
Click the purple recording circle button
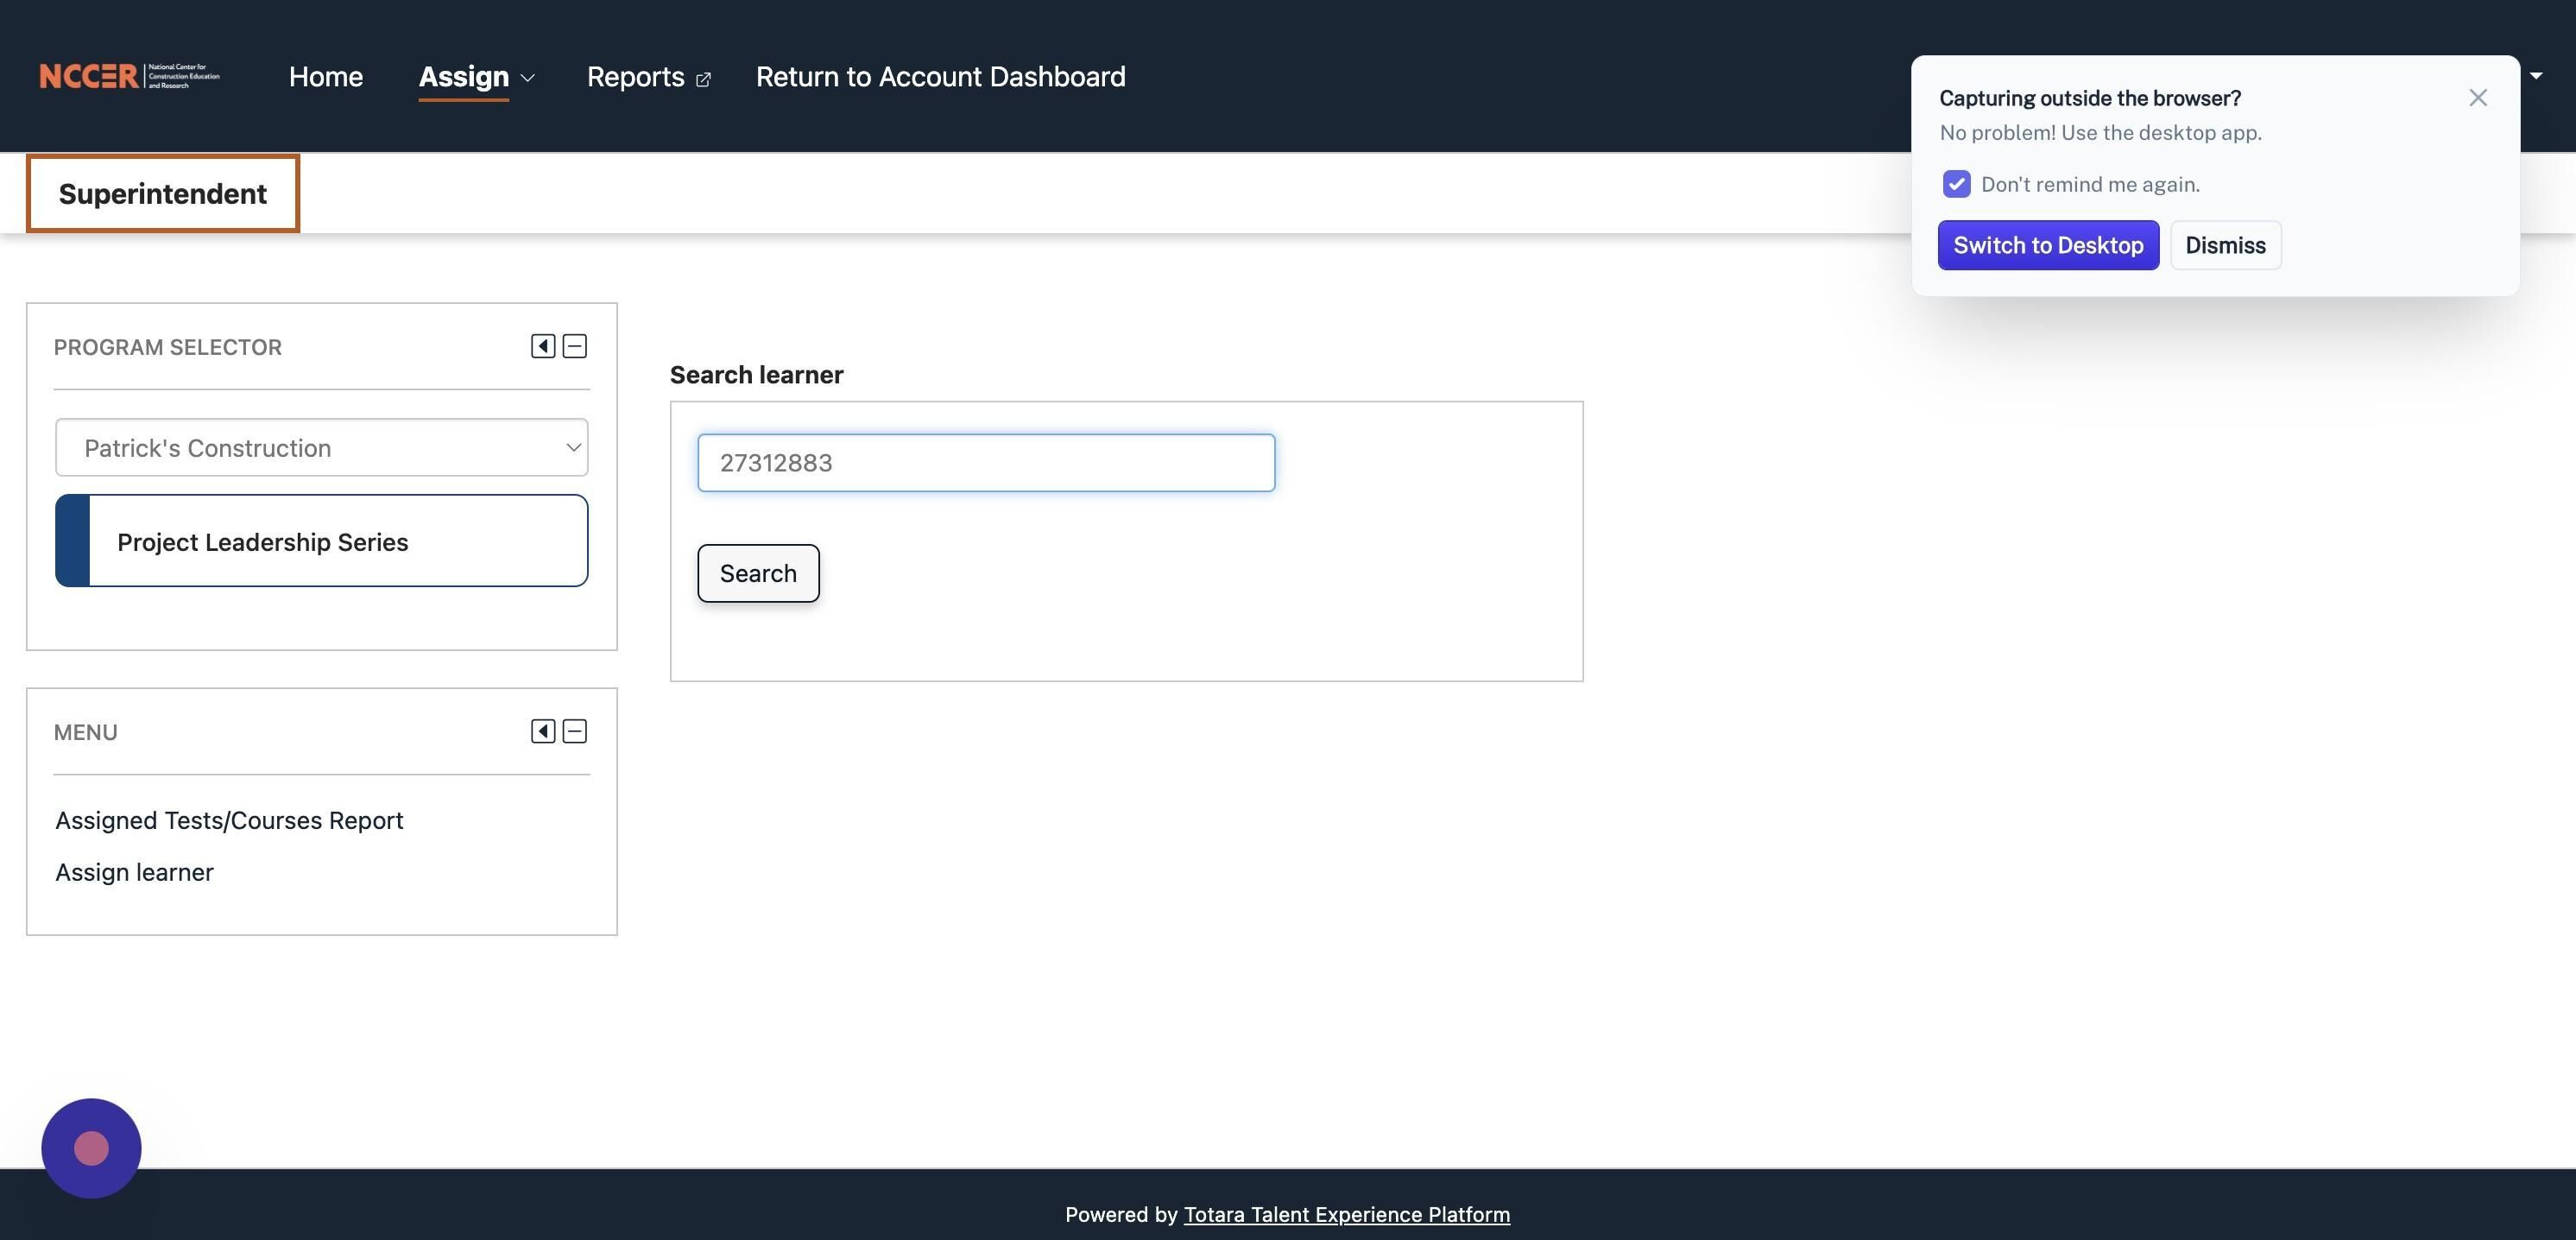[x=91, y=1148]
